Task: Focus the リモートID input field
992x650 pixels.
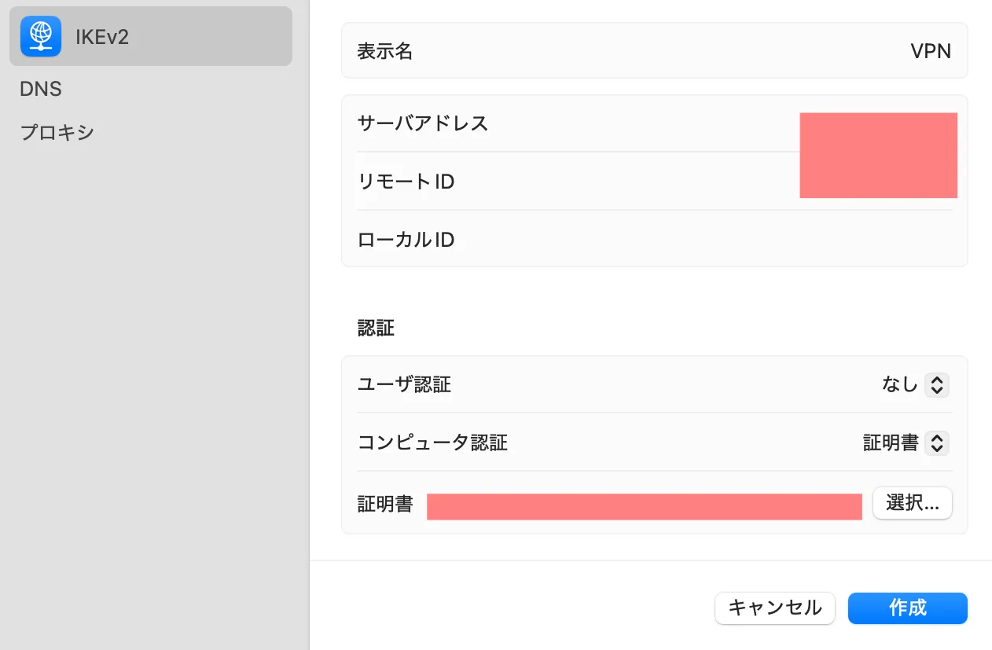Action: pyautogui.click(x=877, y=181)
